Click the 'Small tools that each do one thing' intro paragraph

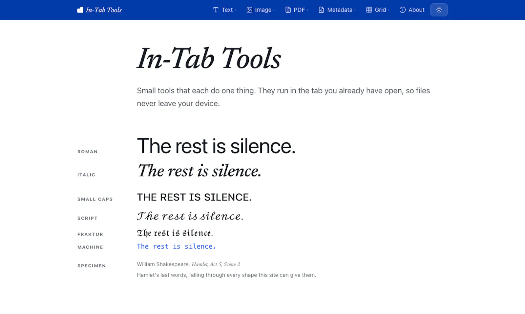283,97
